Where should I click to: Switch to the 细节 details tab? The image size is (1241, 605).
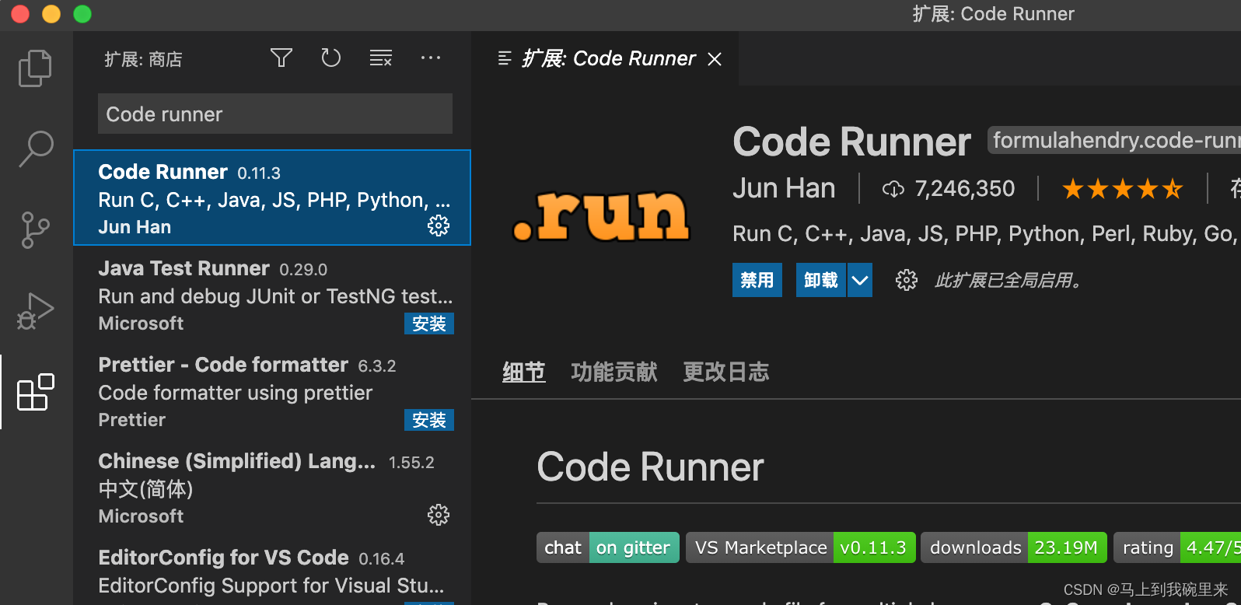click(x=524, y=372)
